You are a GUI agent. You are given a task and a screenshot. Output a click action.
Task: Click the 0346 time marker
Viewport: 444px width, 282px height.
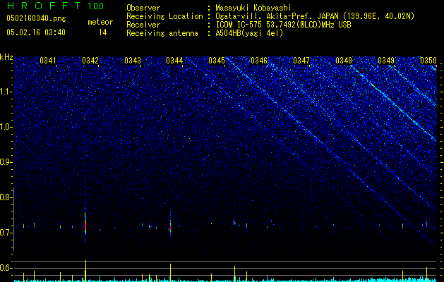pyautogui.click(x=259, y=61)
